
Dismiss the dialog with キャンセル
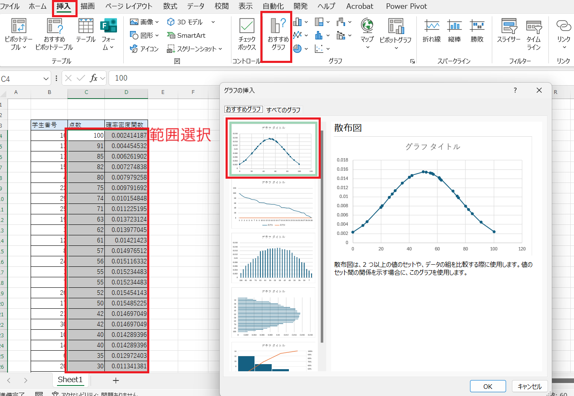[529, 386]
